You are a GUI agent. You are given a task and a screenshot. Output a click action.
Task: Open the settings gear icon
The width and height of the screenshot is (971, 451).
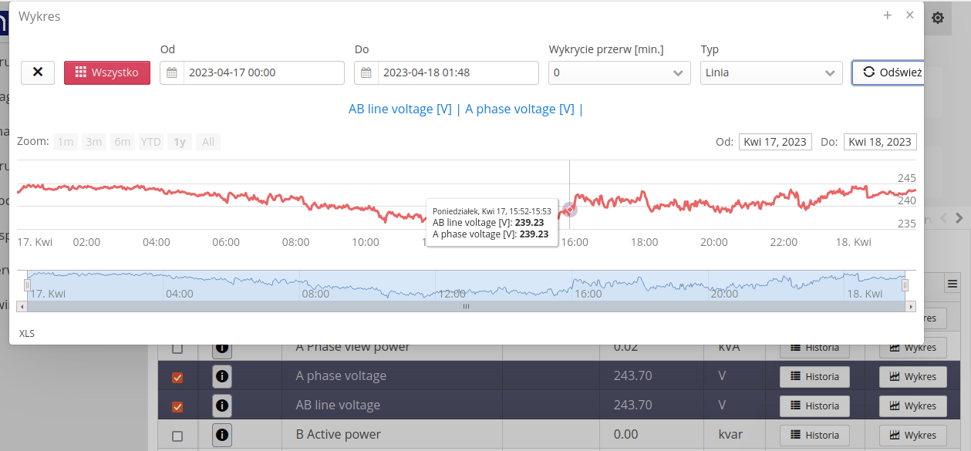point(938,18)
